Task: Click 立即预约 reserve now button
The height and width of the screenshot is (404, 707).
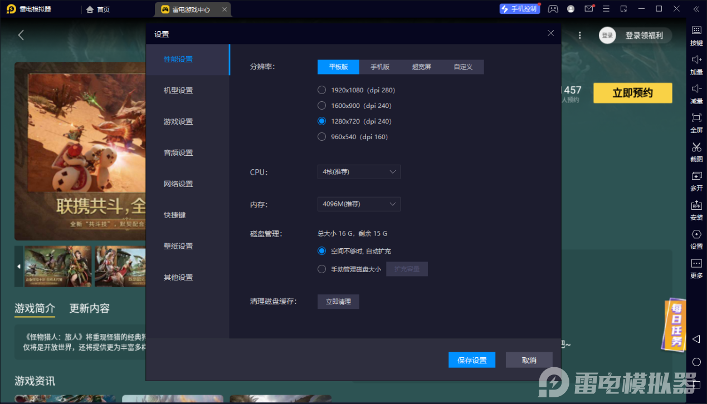Action: [x=632, y=93]
